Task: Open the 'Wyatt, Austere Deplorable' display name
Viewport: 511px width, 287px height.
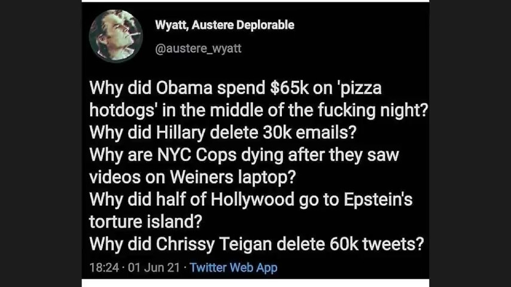Action: (x=224, y=25)
